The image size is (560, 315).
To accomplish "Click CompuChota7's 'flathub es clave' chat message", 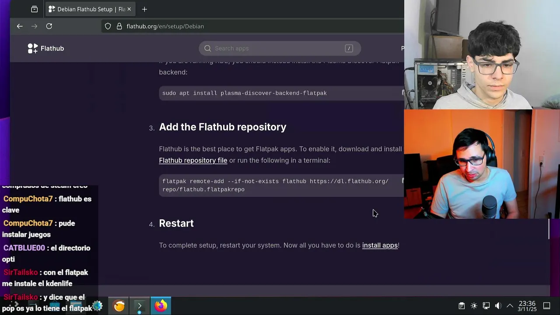I will pyautogui.click(x=47, y=204).
